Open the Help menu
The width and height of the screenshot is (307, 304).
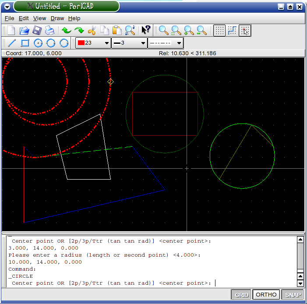[74, 18]
